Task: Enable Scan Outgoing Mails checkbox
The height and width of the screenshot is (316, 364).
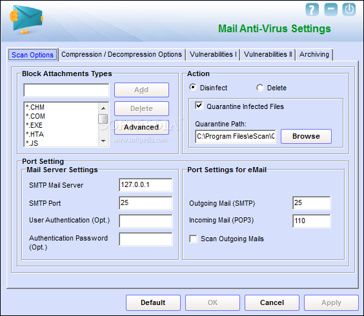Action: click(193, 239)
